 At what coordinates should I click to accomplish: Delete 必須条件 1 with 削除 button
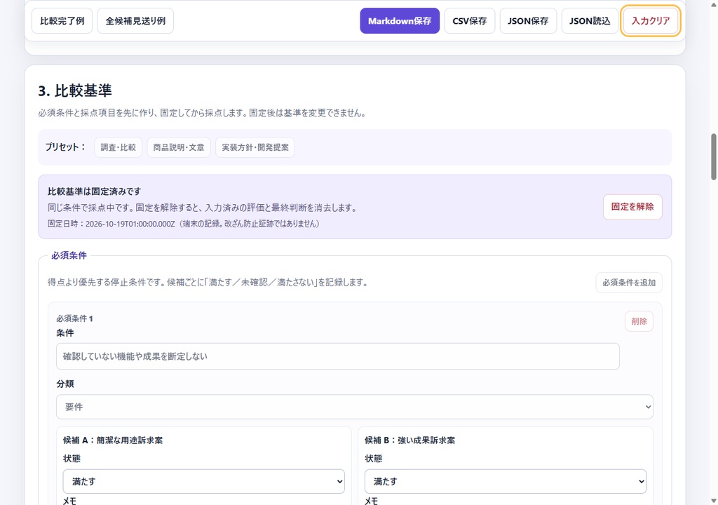639,321
